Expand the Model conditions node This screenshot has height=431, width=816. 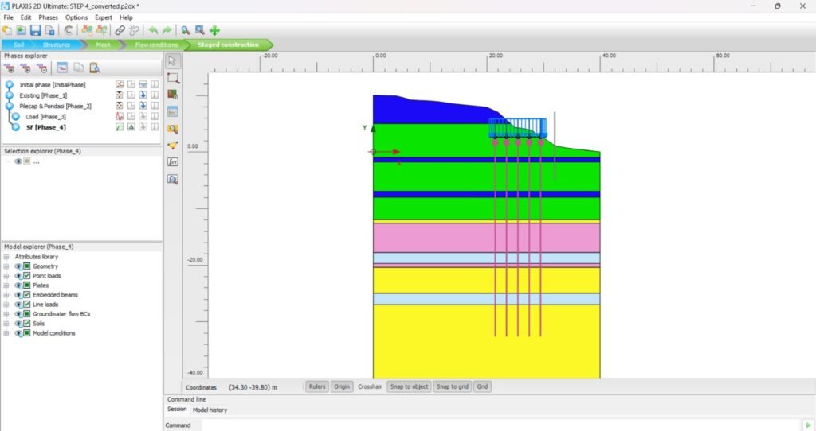[x=6, y=333]
